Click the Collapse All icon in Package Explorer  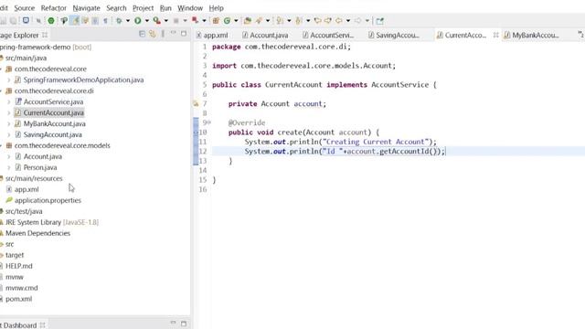coord(142,34)
